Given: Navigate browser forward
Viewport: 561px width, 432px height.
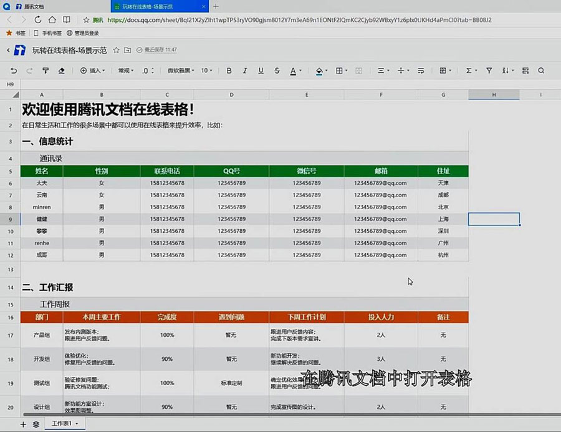Looking at the screenshot, I should tap(23, 20).
